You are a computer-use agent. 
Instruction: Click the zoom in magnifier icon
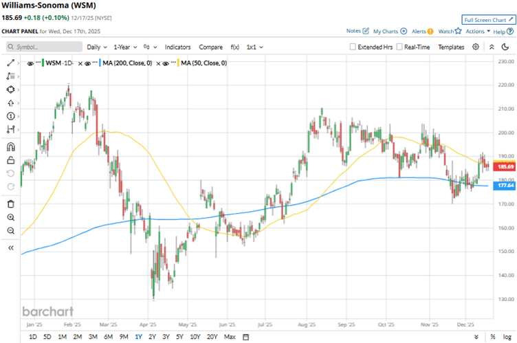pos(10,217)
